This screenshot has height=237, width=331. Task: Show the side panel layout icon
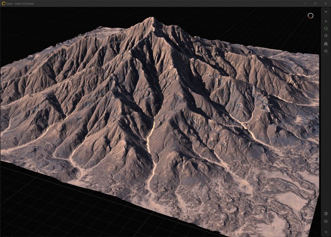tap(326, 213)
